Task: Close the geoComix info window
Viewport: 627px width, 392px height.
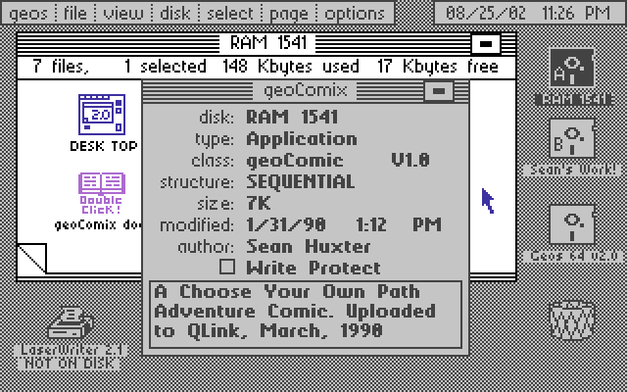Action: pos(439,91)
